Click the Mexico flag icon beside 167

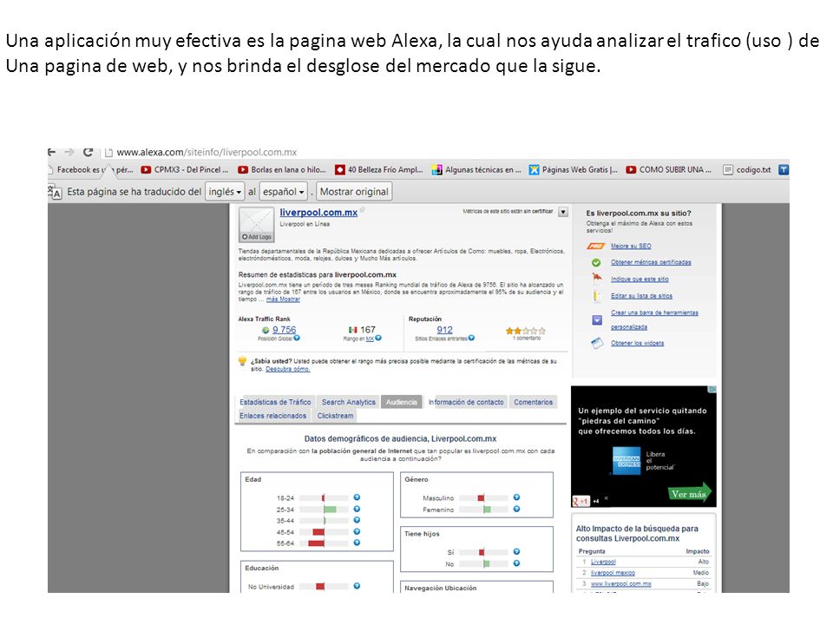(x=353, y=330)
